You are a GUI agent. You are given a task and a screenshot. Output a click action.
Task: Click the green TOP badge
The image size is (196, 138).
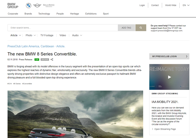coord(37,59)
